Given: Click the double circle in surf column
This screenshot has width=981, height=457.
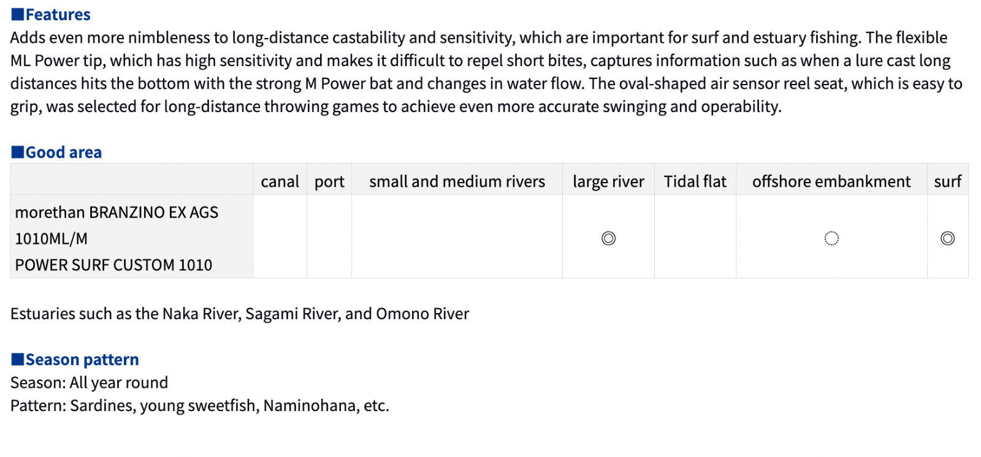Looking at the screenshot, I should tap(947, 238).
